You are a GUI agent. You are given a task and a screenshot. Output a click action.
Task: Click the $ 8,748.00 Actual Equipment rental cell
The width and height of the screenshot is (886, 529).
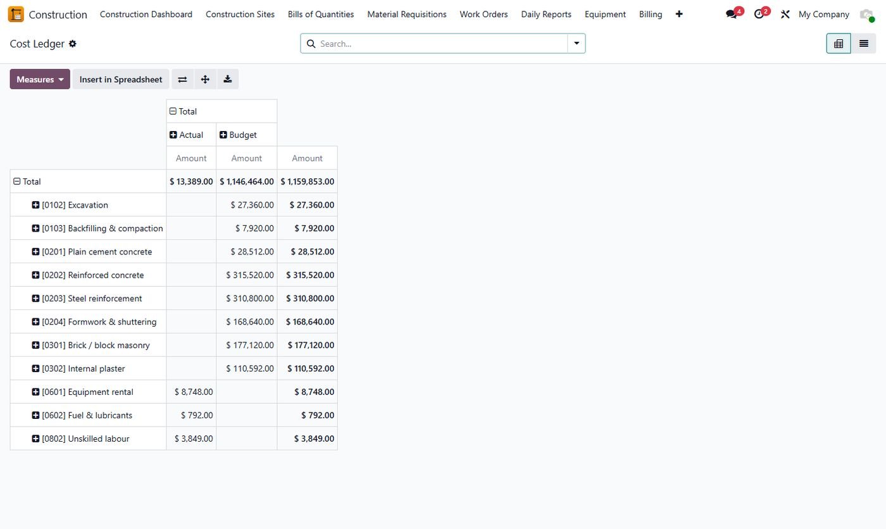pos(191,392)
